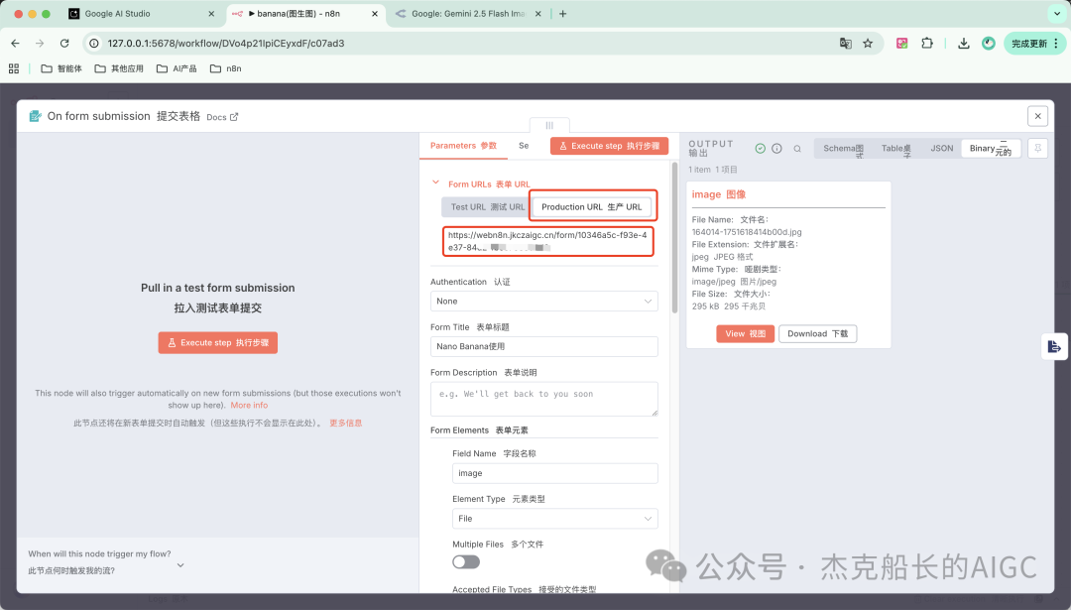
Task: Click the form trigger node icon in header
Action: tap(35, 116)
